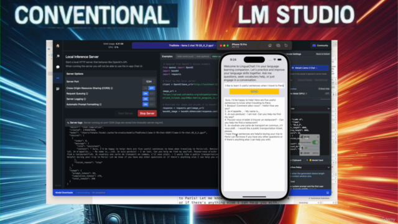Click the Stop Server button
This screenshot has width=398, height=224.
147,113
